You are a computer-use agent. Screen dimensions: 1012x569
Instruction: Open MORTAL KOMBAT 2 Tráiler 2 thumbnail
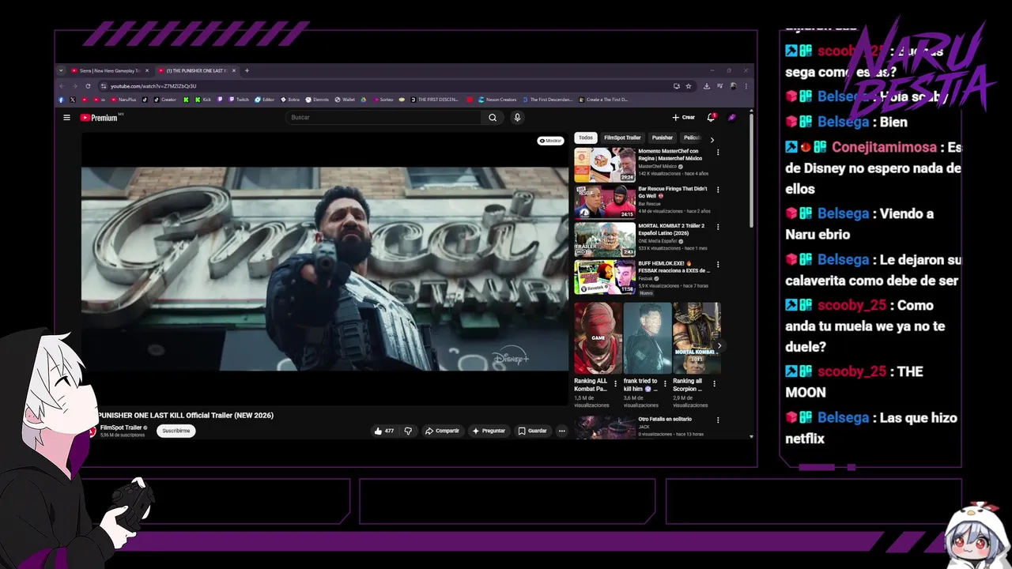pos(605,239)
